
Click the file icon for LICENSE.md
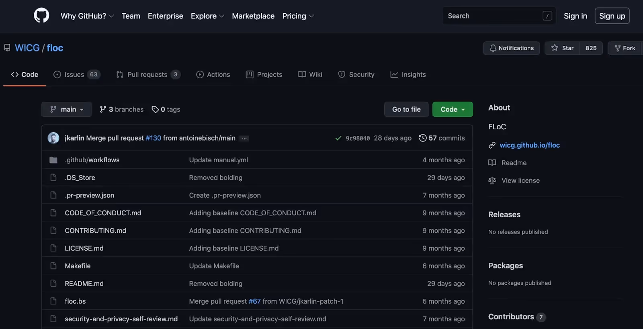click(x=53, y=248)
